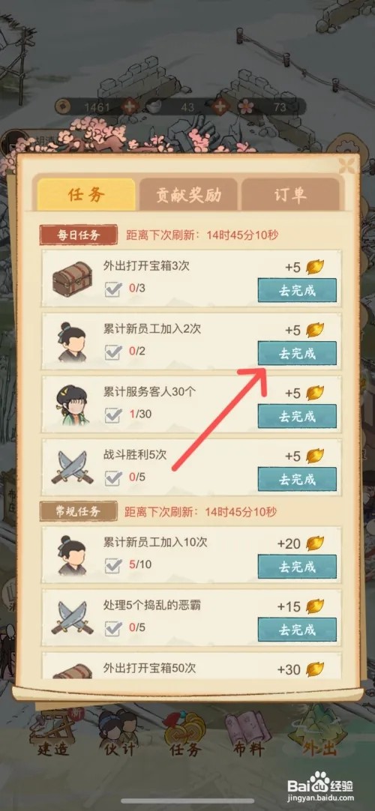Tap 去完成 for 累计新员工加入10次
This screenshot has height=811, width=375.
(x=298, y=567)
